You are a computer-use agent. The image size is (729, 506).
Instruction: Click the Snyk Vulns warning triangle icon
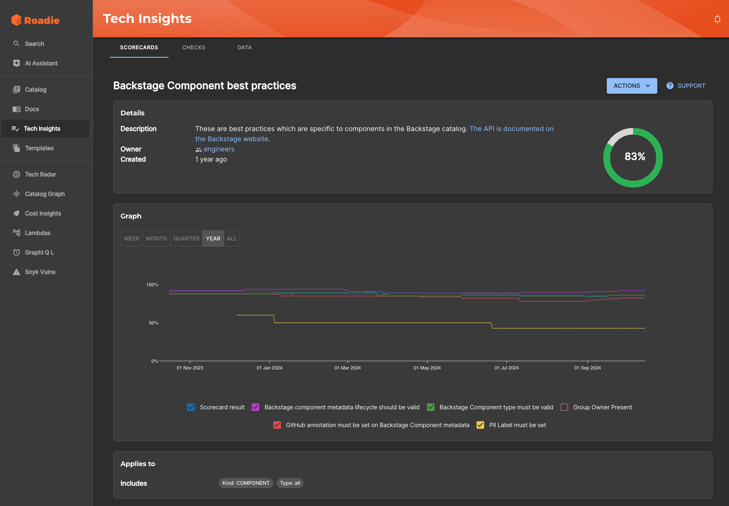point(17,272)
